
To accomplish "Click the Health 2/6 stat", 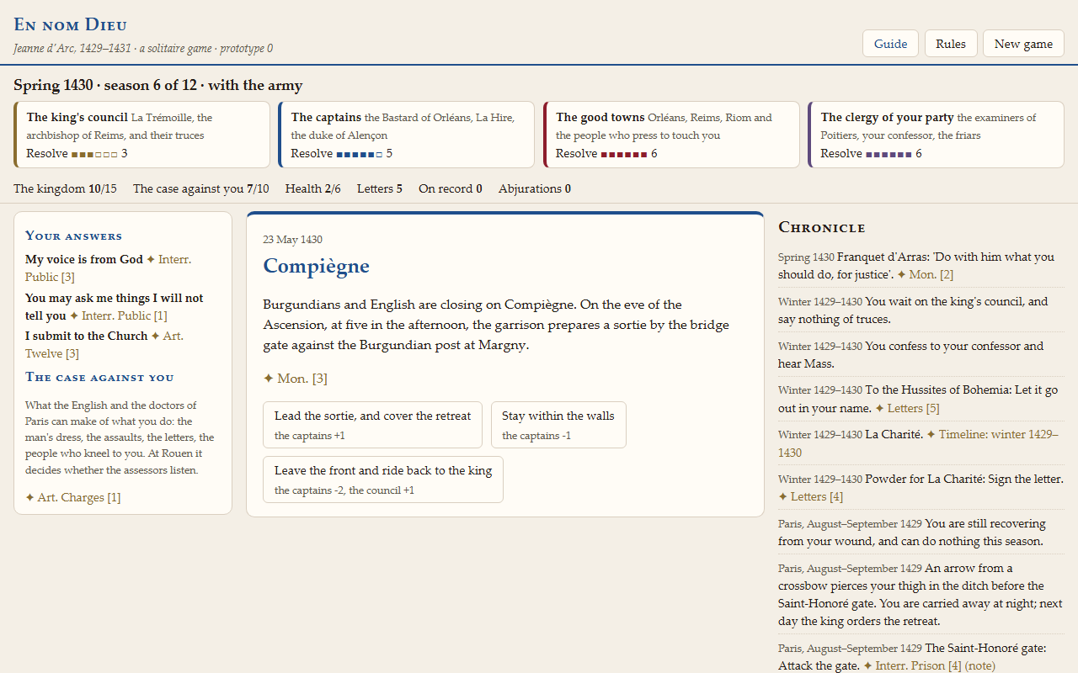I will [x=313, y=188].
